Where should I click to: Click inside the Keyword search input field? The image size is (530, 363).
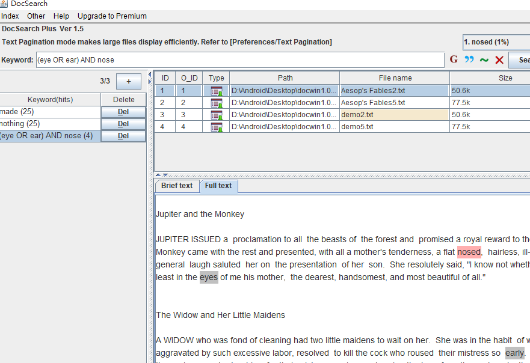(x=239, y=60)
